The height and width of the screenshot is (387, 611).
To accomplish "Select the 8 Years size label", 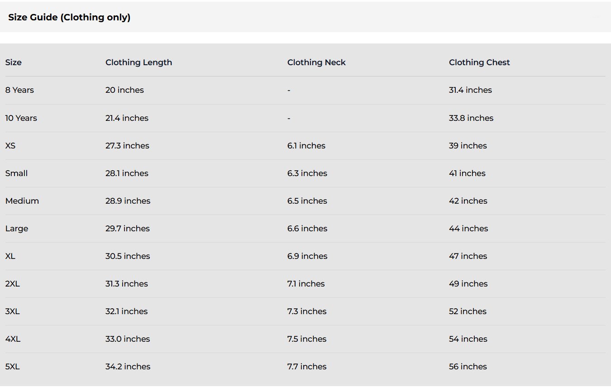I will click(x=19, y=90).
